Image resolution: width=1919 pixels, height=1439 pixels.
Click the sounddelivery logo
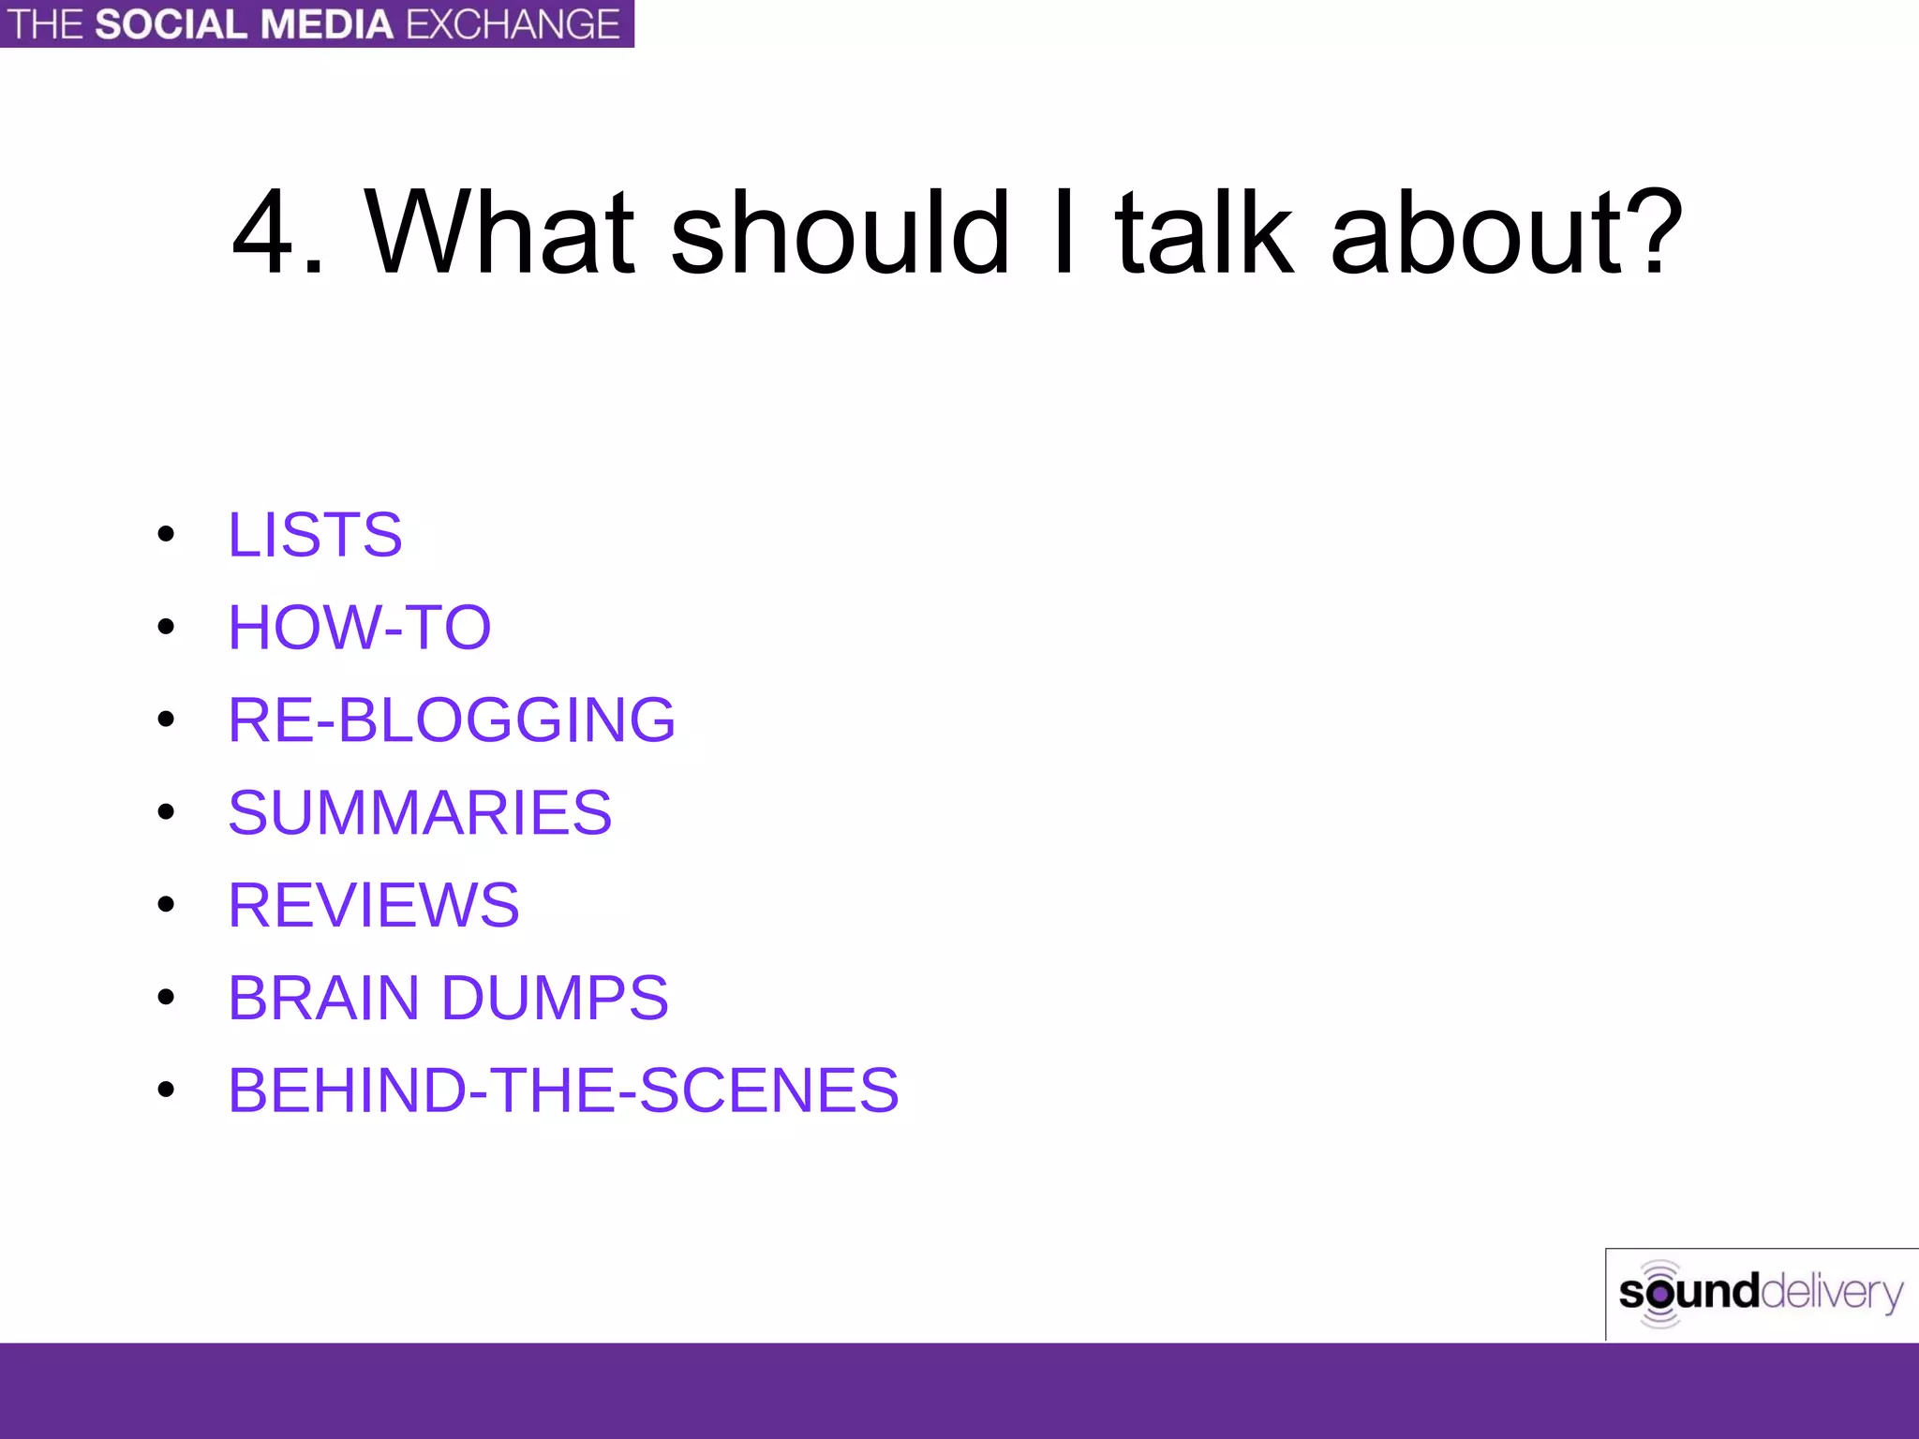point(1762,1294)
